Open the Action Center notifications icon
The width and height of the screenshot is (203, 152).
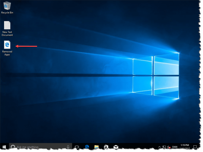coord(195,147)
